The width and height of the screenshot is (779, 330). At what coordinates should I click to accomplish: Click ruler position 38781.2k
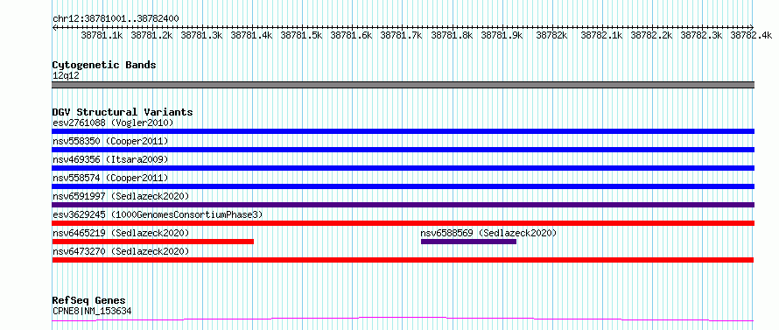tap(151, 35)
